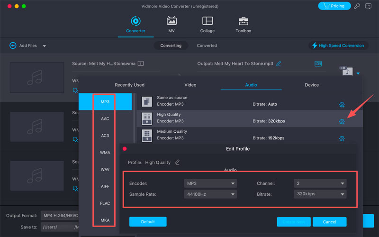The height and width of the screenshot is (237, 379).
Task: Choose WMA in the format list
Action: coord(105,153)
